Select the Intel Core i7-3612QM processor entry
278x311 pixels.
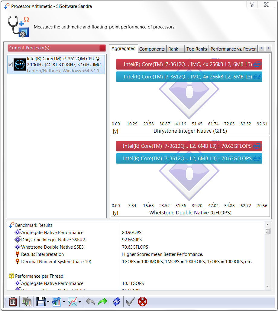pyautogui.click(x=56, y=65)
